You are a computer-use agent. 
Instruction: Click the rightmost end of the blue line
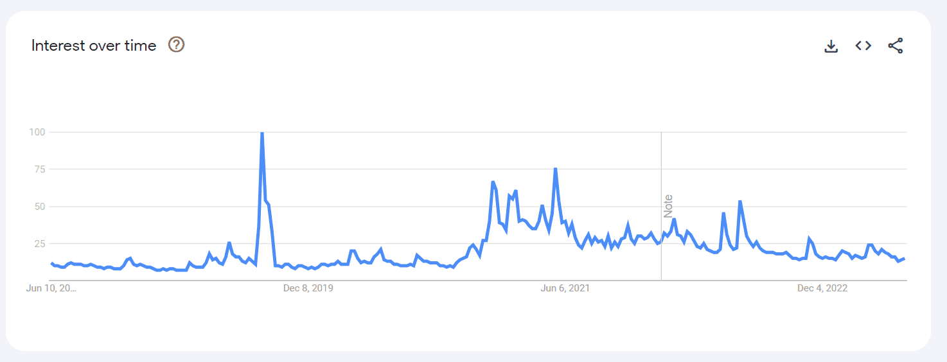[x=905, y=258]
